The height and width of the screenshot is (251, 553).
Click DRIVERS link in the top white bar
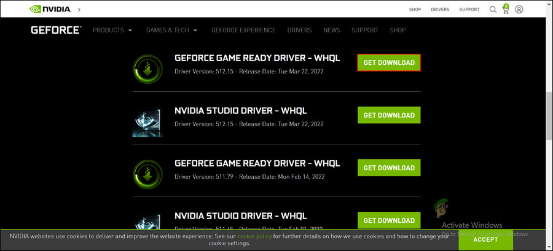pos(440,10)
